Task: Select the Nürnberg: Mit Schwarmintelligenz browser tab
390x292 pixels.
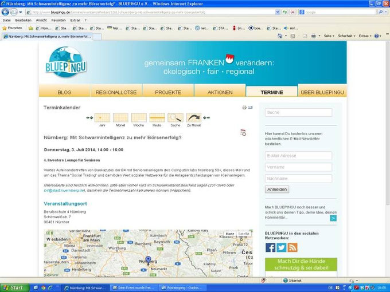Action: click(47, 37)
